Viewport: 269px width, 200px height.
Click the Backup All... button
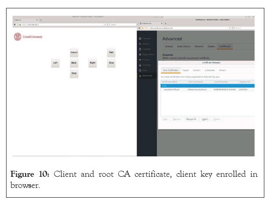(192, 119)
